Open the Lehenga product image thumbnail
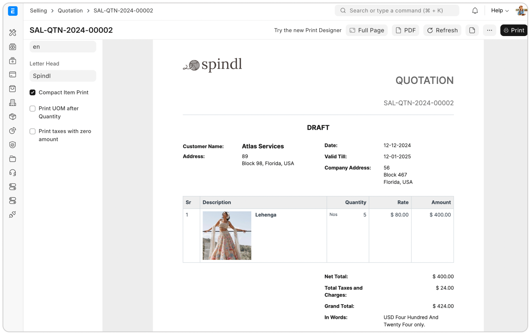530x334 pixels. point(227,235)
